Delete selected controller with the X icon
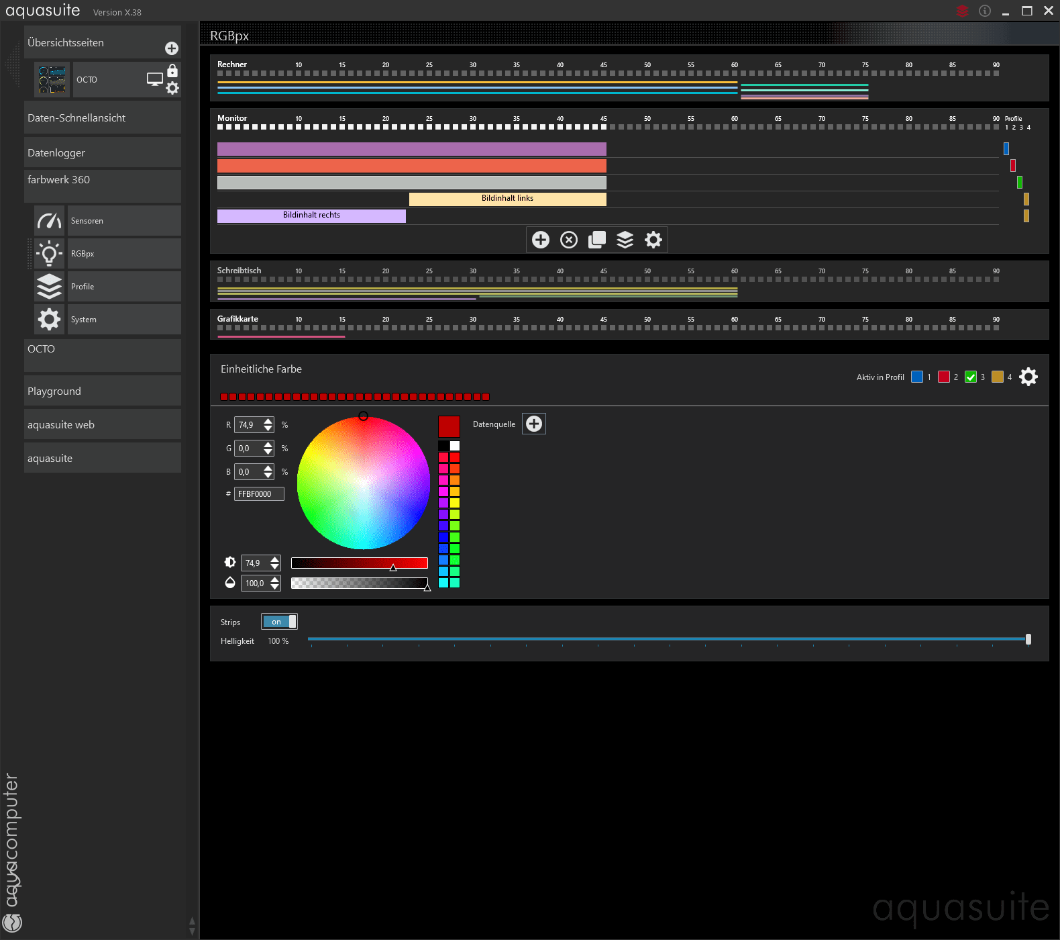The height and width of the screenshot is (940, 1060). click(569, 240)
